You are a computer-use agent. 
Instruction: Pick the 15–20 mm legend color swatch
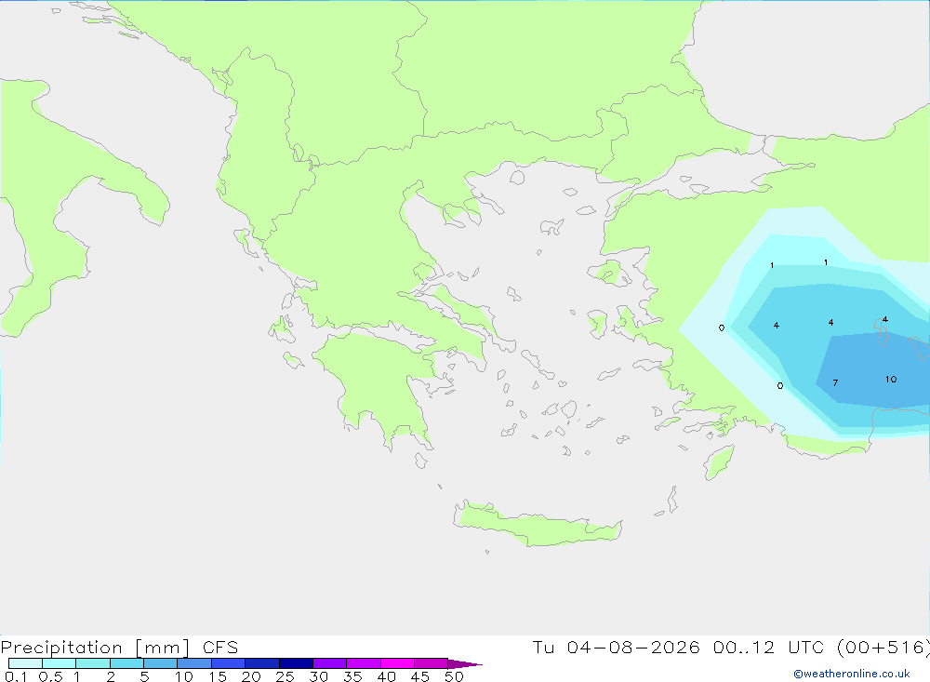pyautogui.click(x=229, y=663)
